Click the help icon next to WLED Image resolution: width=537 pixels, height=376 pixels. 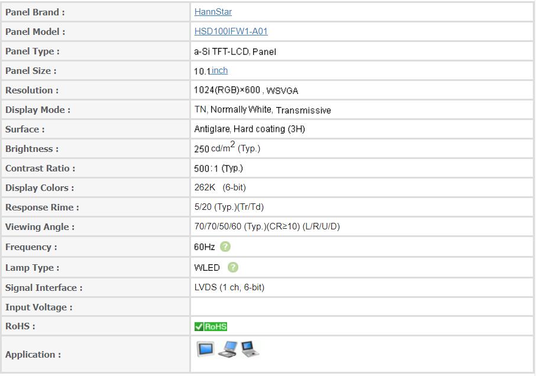(x=233, y=267)
